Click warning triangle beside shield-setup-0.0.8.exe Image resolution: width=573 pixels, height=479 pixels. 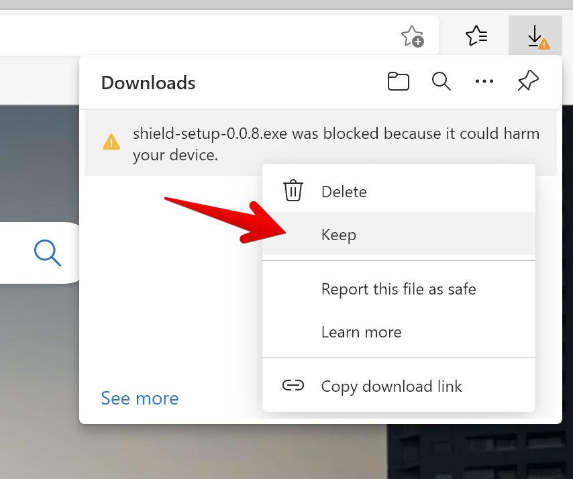111,142
